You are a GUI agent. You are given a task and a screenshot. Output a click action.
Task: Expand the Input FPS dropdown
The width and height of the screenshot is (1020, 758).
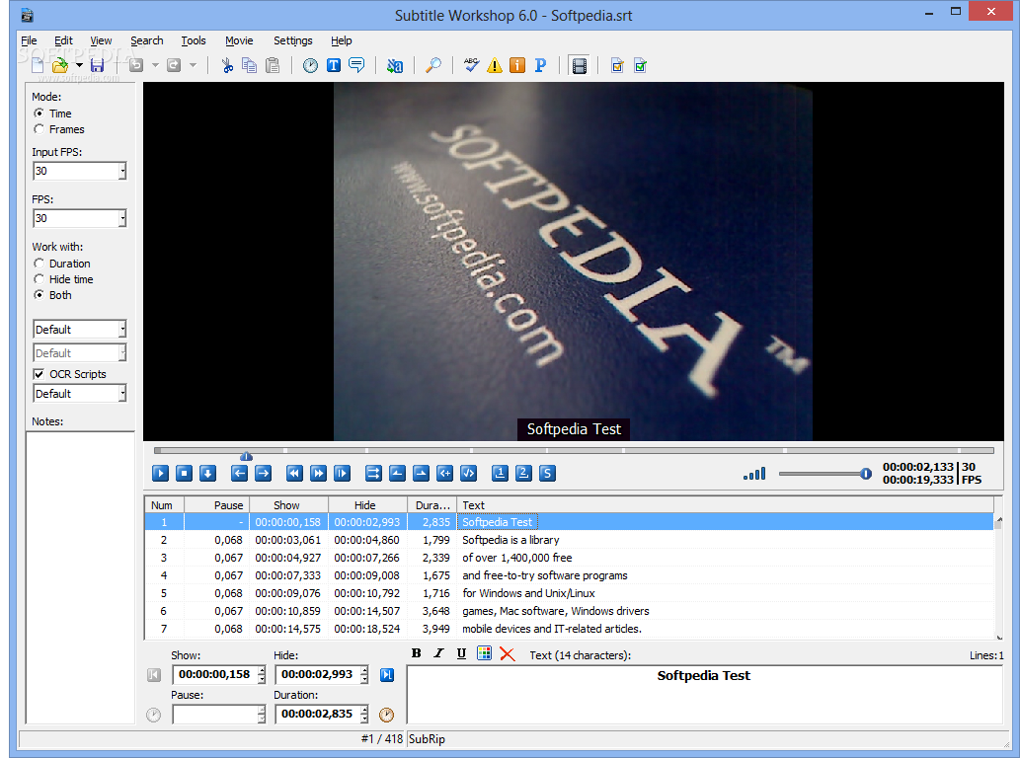click(x=121, y=171)
